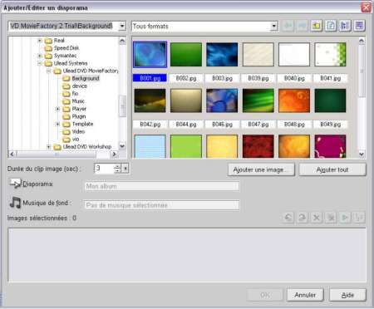Screen dimensions: 374x309
Task: Click the Aide button
Action: click(x=347, y=295)
